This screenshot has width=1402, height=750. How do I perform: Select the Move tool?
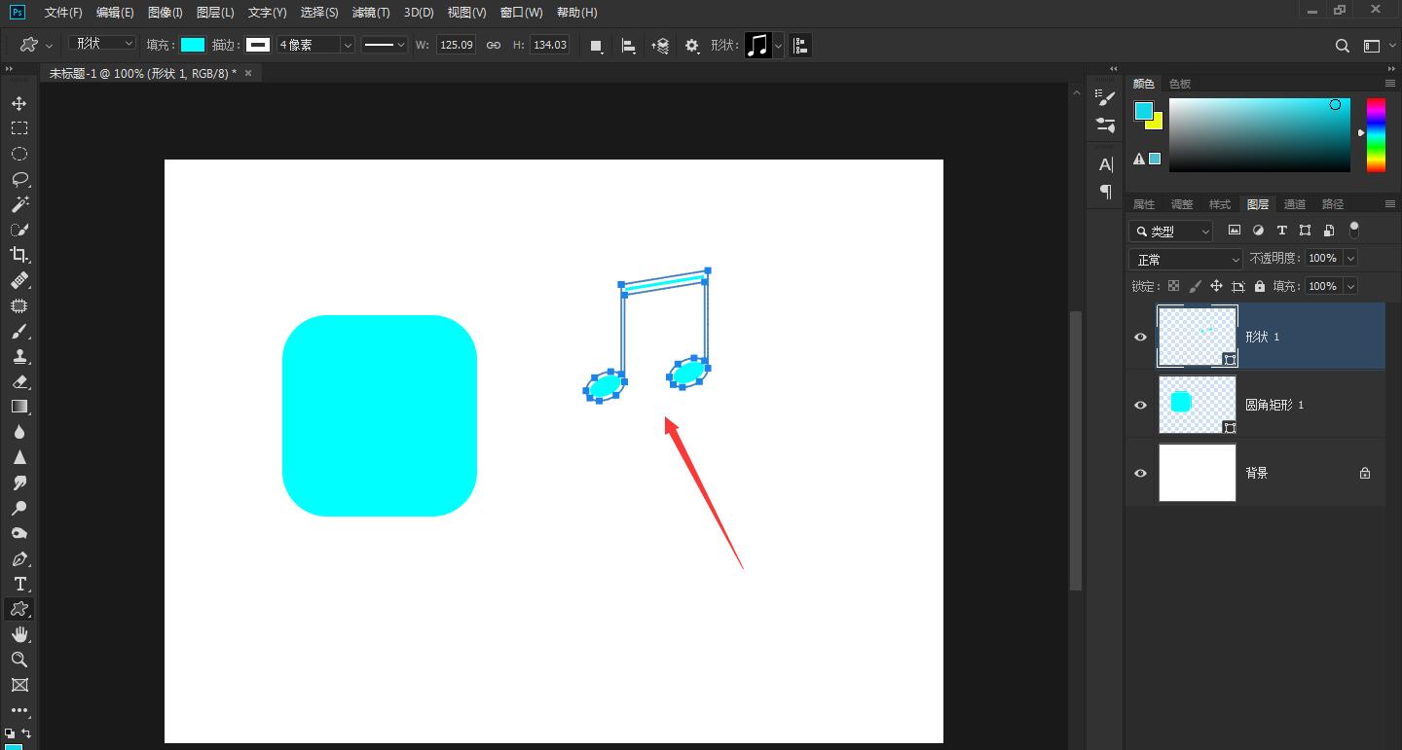click(18, 103)
